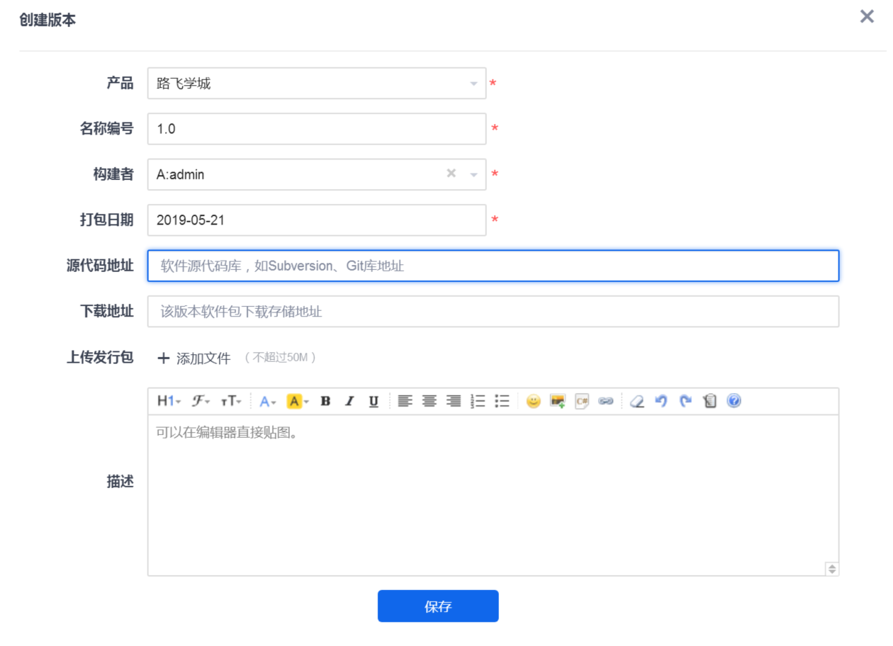Viewport: 893px width, 646px height.
Task: Open the H1 heading style dropdown
Action: (x=169, y=401)
